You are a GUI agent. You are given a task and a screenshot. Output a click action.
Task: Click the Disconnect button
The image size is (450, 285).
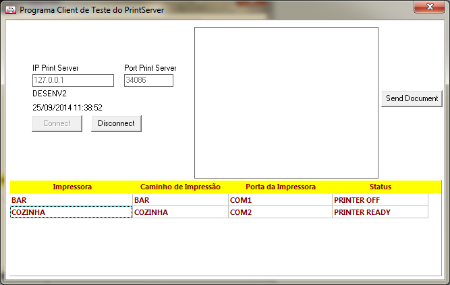click(x=116, y=123)
